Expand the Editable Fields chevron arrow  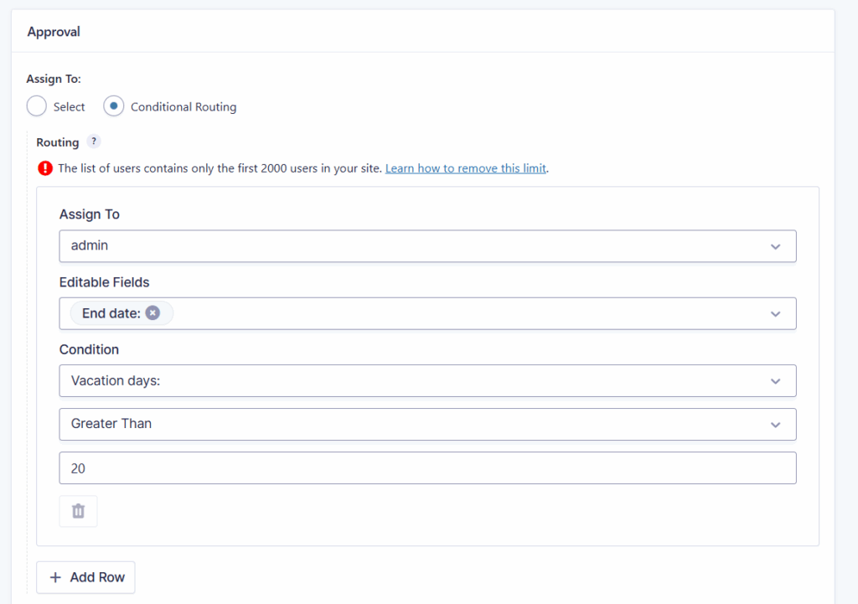775,314
